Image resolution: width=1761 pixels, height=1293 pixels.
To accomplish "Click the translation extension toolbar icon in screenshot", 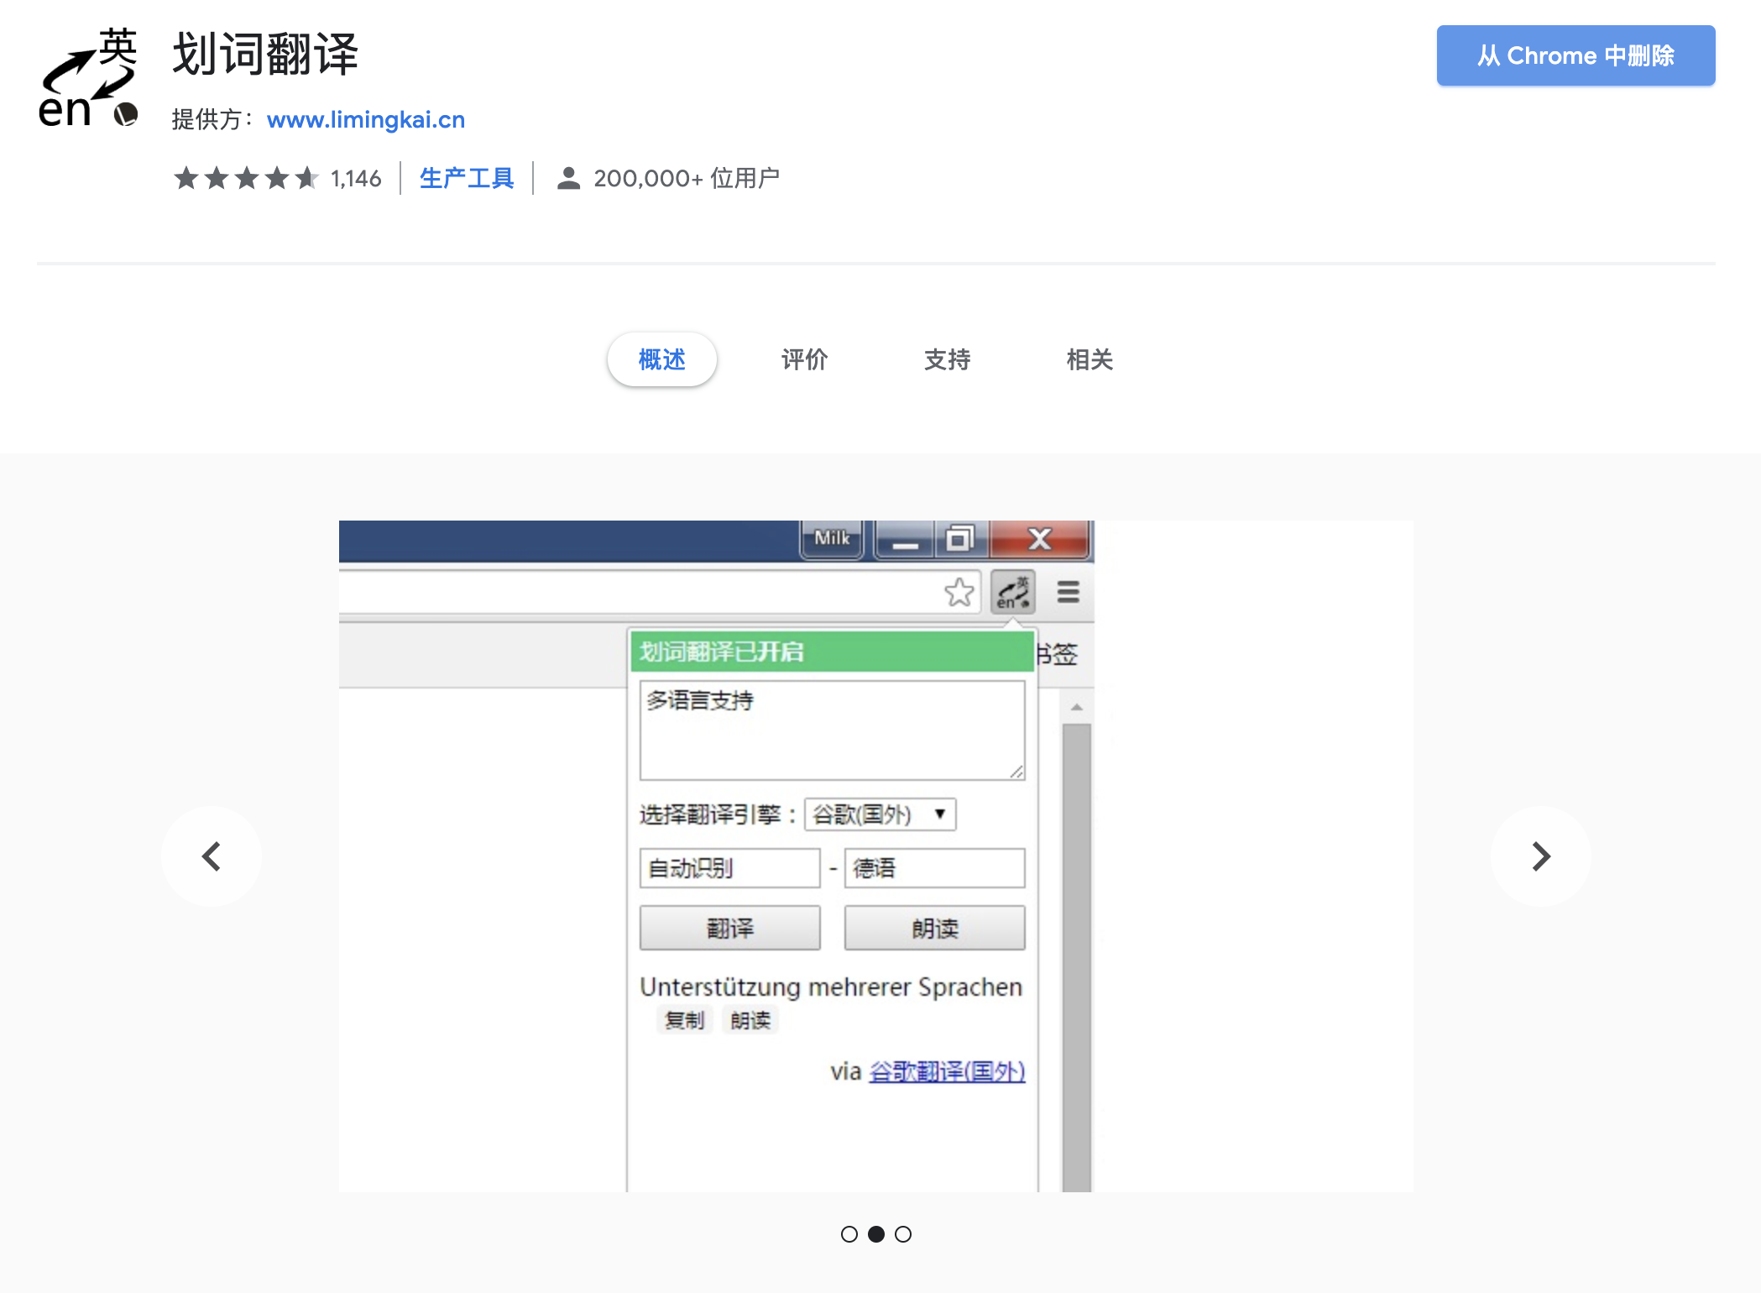I will click(x=1013, y=592).
